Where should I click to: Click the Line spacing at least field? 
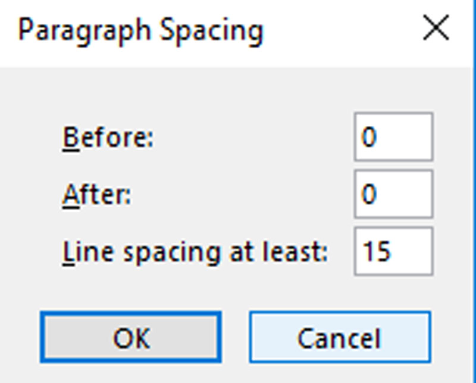pyautogui.click(x=393, y=251)
